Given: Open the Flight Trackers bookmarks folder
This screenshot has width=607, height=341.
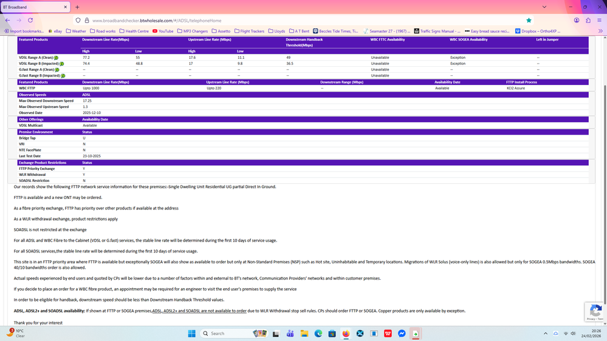Looking at the screenshot, I should click(x=249, y=31).
